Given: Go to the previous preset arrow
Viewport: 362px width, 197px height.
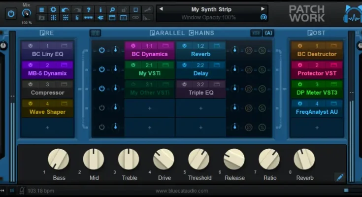Looking at the screenshot, I should pos(161,9).
